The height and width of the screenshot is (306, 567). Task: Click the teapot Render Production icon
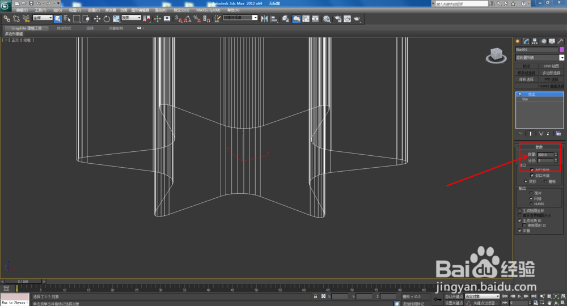357,19
